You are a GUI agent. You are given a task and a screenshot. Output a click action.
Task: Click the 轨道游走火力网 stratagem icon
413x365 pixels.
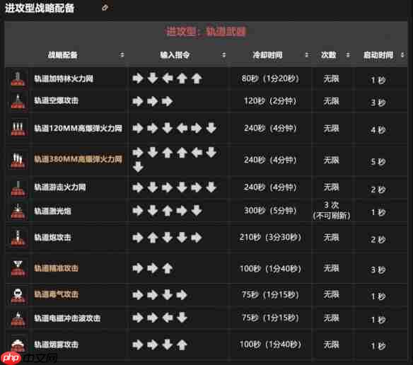point(18,188)
